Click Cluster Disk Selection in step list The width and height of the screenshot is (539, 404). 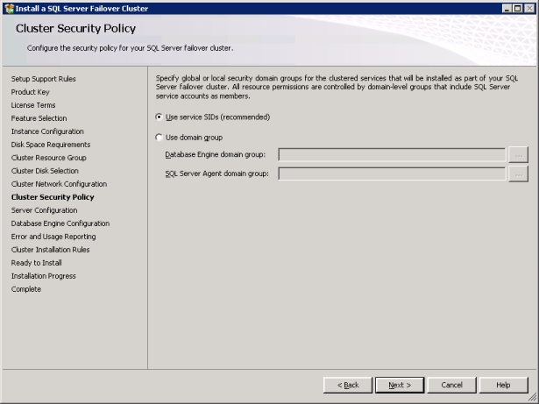point(45,171)
